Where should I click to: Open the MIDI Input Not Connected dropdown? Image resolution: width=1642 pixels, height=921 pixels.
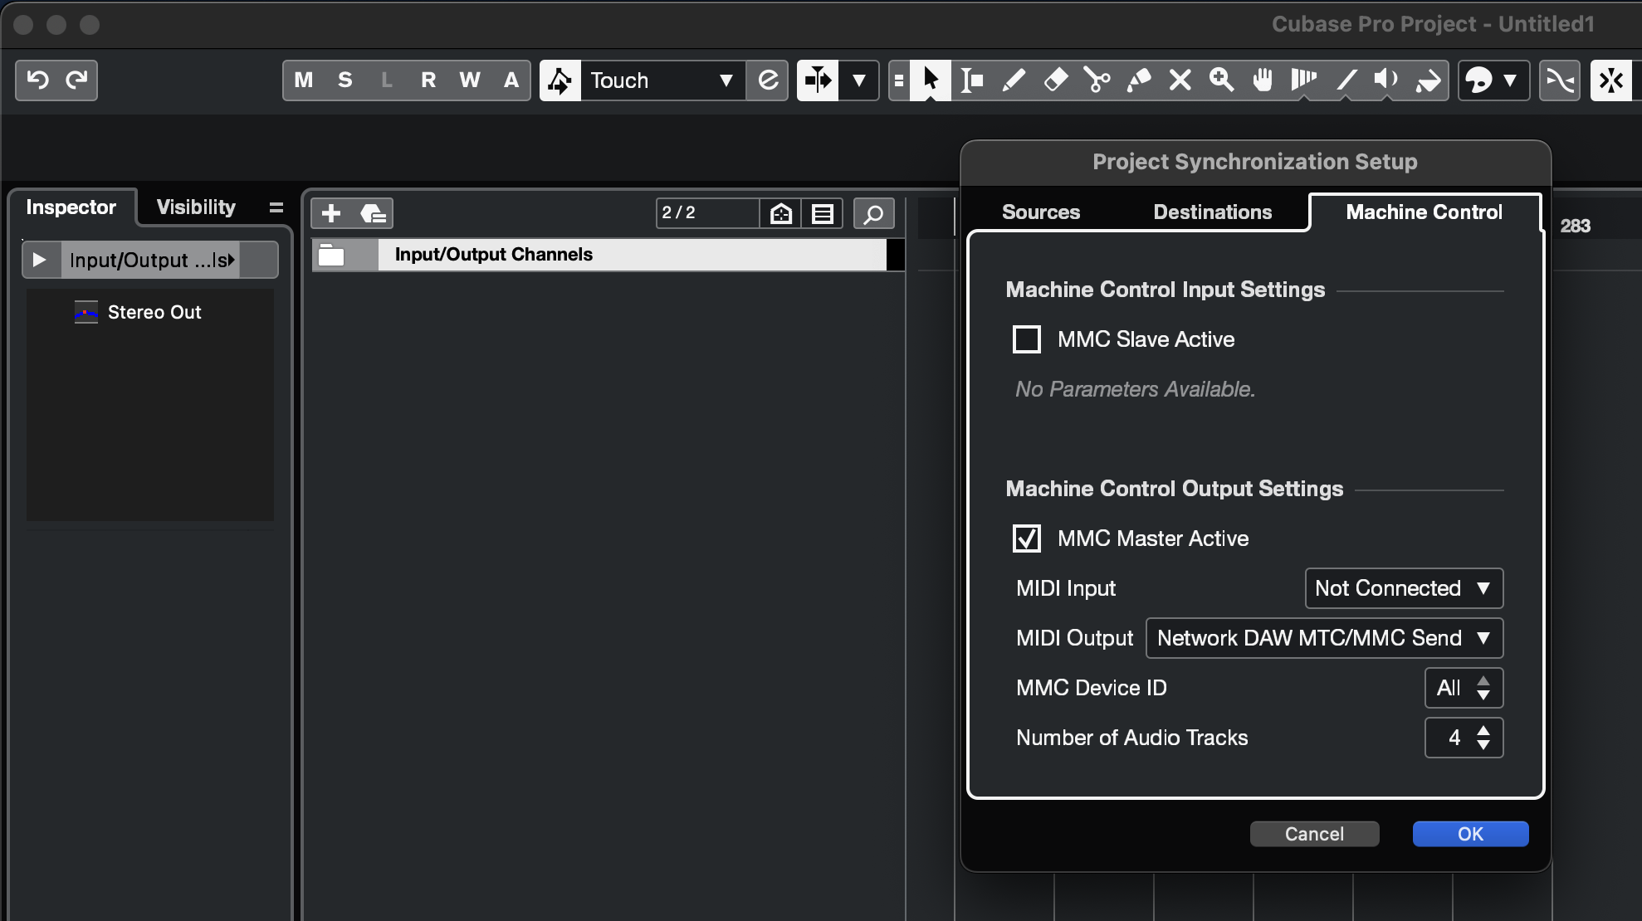pos(1404,588)
